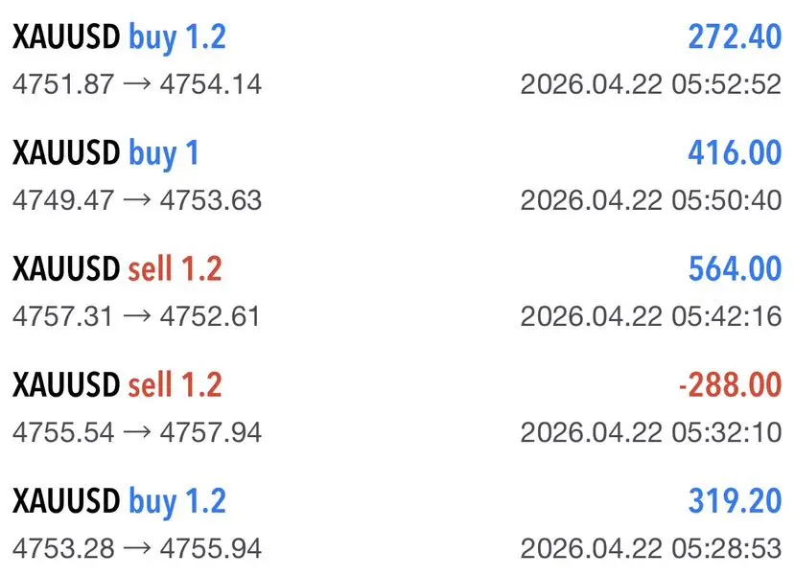
Task: Click the timestamp 2026.04.22 05:52:52
Action: [651, 84]
